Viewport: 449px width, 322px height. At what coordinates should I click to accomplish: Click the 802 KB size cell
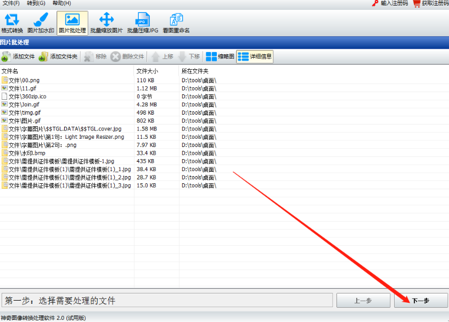145,121
